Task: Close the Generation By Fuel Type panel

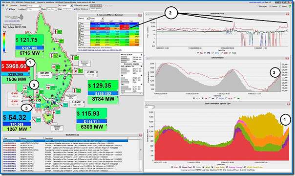Action: click(289, 104)
